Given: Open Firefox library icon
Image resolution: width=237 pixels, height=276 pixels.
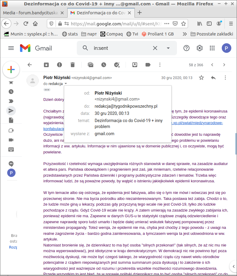Looking at the screenshot, I should point(200,24).
